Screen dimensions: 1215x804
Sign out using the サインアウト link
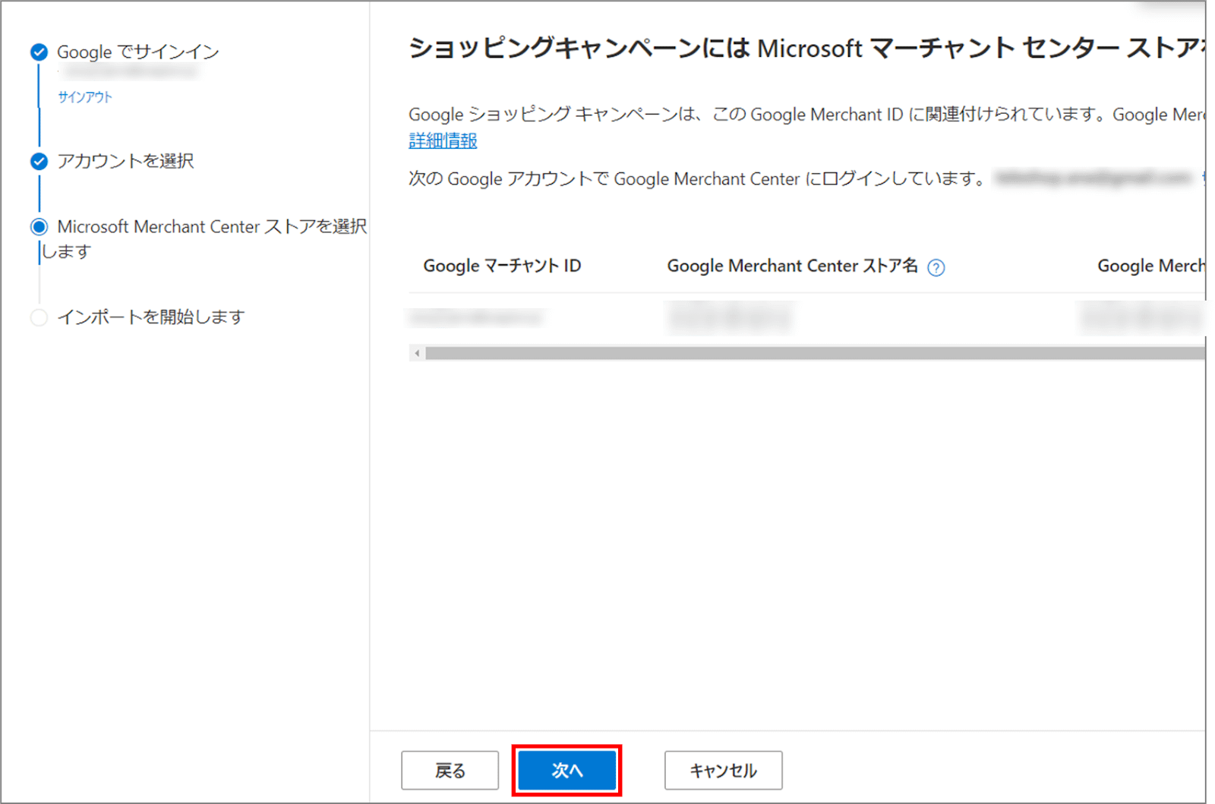85,97
